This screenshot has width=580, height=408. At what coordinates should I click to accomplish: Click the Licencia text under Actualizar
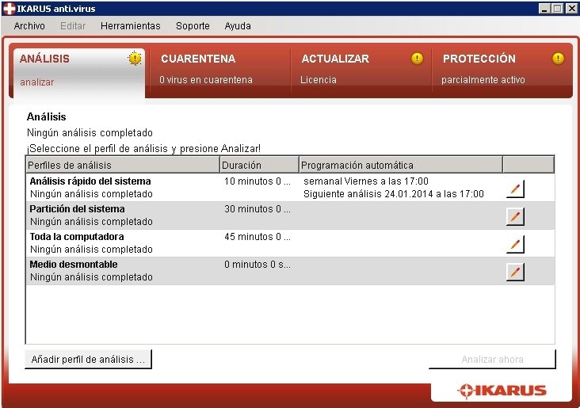point(319,80)
